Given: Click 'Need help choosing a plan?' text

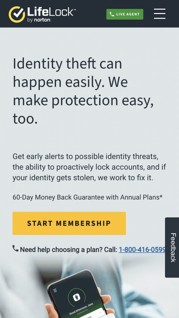Looking at the screenshot, I should pyautogui.click(x=69, y=249).
